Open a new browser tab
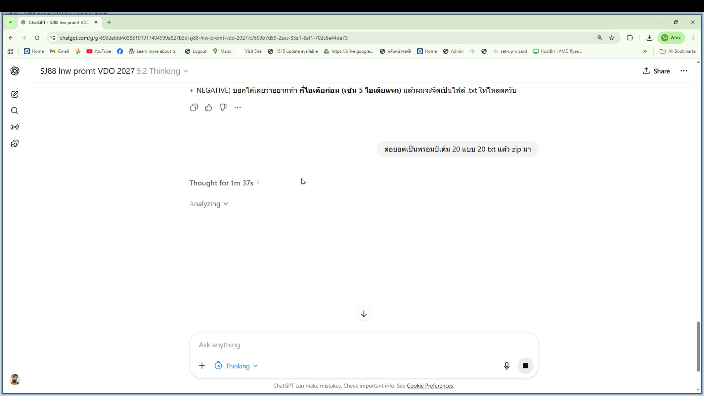 point(109,22)
